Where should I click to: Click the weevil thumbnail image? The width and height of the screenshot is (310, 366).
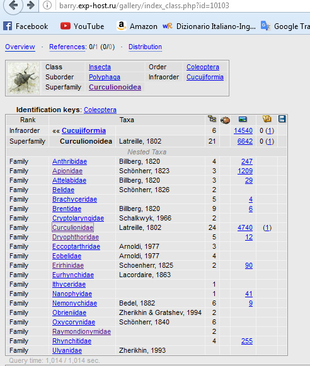[23, 78]
